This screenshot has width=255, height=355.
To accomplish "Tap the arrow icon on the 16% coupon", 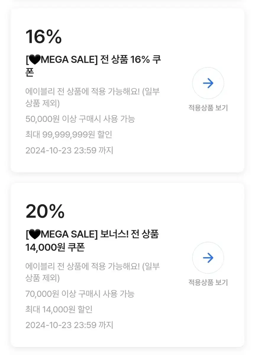I will (208, 83).
